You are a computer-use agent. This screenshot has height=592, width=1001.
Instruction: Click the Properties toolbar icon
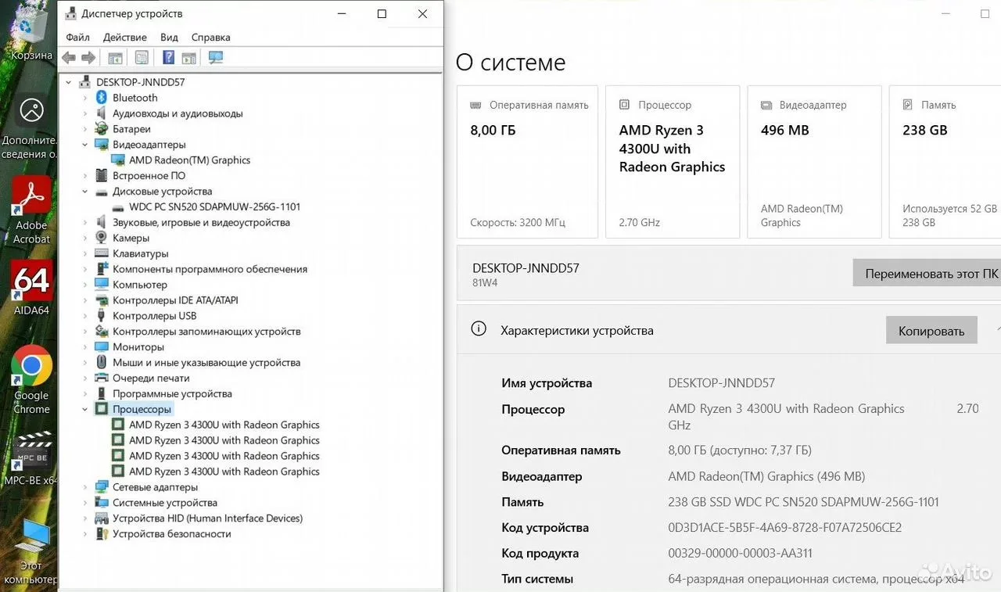coord(142,58)
